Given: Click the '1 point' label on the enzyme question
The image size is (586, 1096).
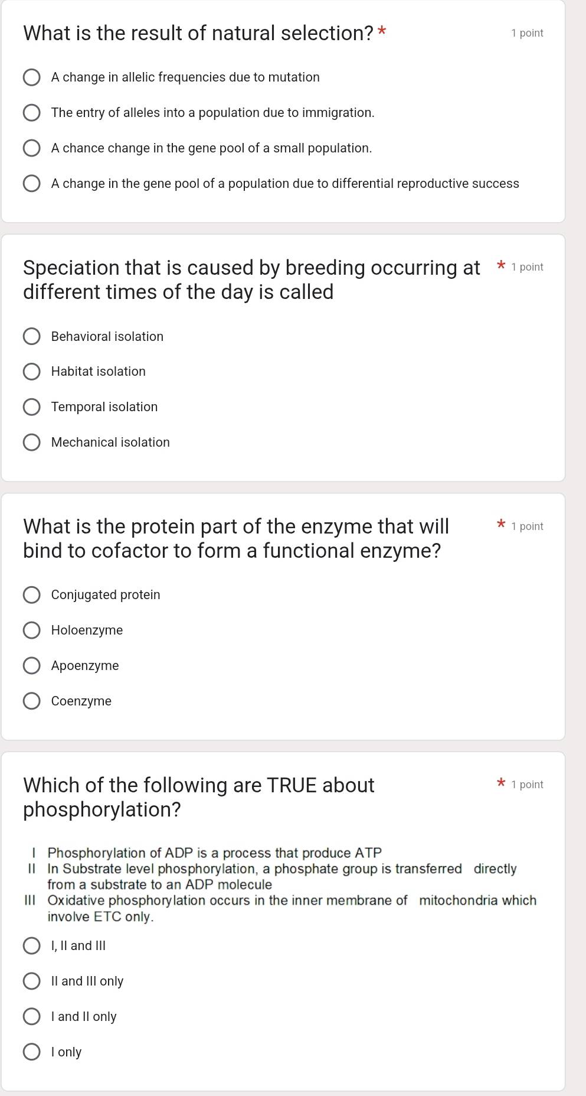Looking at the screenshot, I should click(528, 526).
